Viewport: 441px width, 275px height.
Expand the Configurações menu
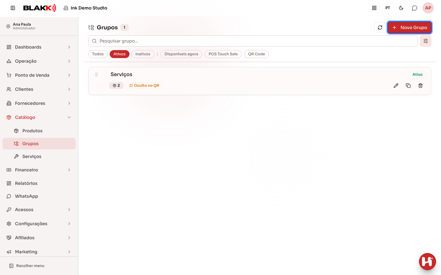click(x=39, y=224)
